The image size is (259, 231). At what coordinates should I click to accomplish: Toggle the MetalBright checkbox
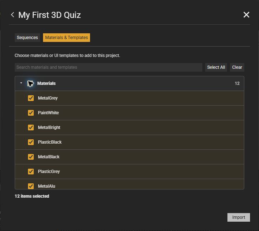[31, 127]
